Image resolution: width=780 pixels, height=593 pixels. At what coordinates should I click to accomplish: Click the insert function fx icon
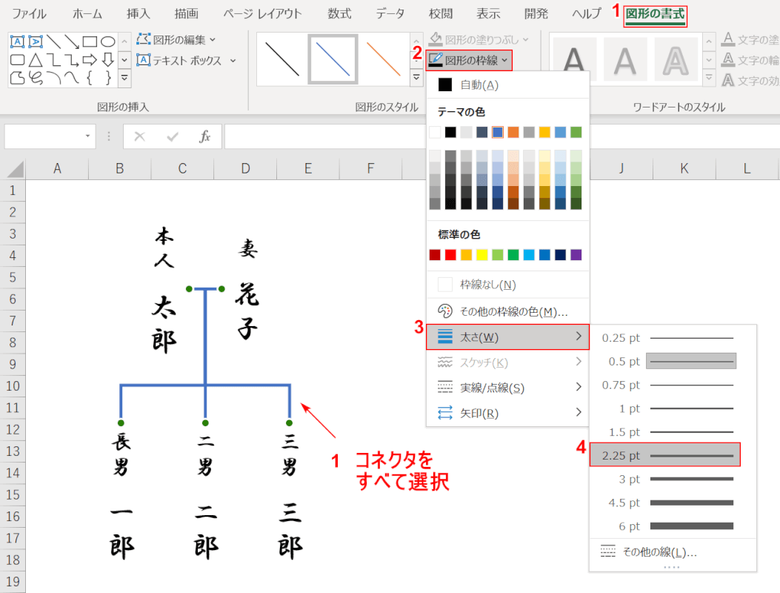pos(205,136)
